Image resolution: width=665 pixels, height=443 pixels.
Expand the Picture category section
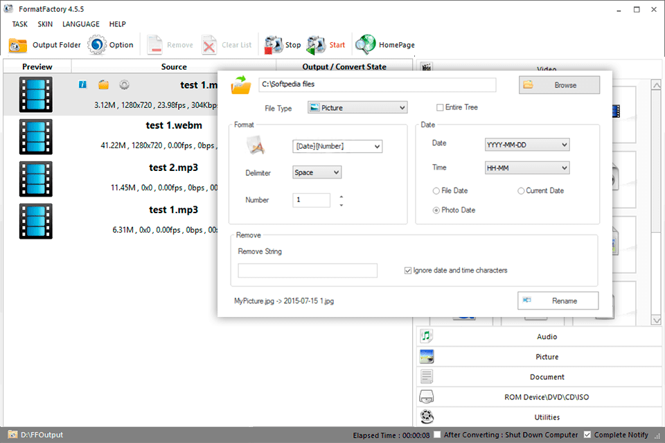(539, 356)
